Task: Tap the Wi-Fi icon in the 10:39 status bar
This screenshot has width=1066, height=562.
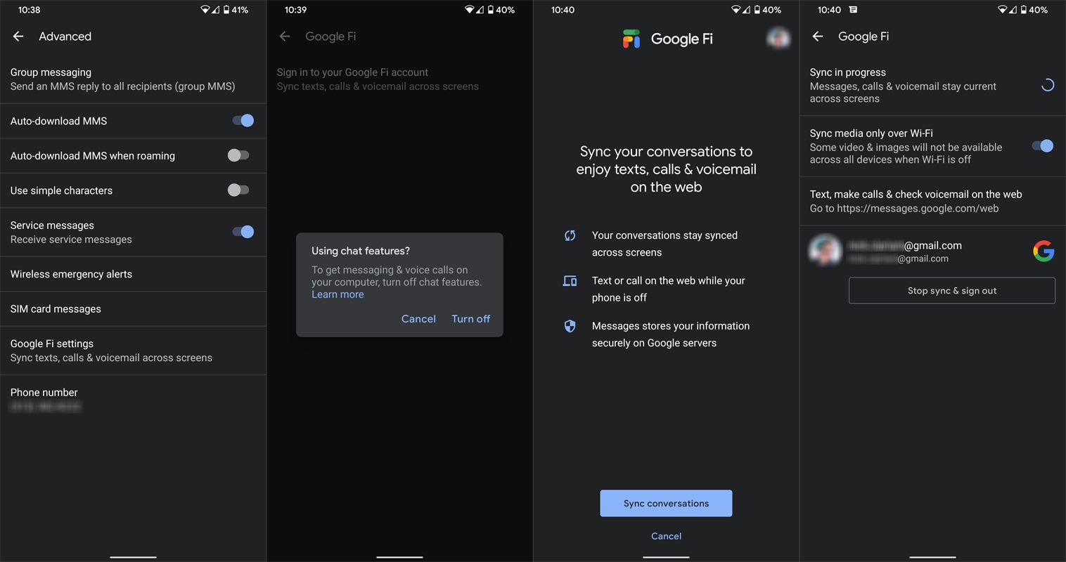Action: [x=470, y=10]
